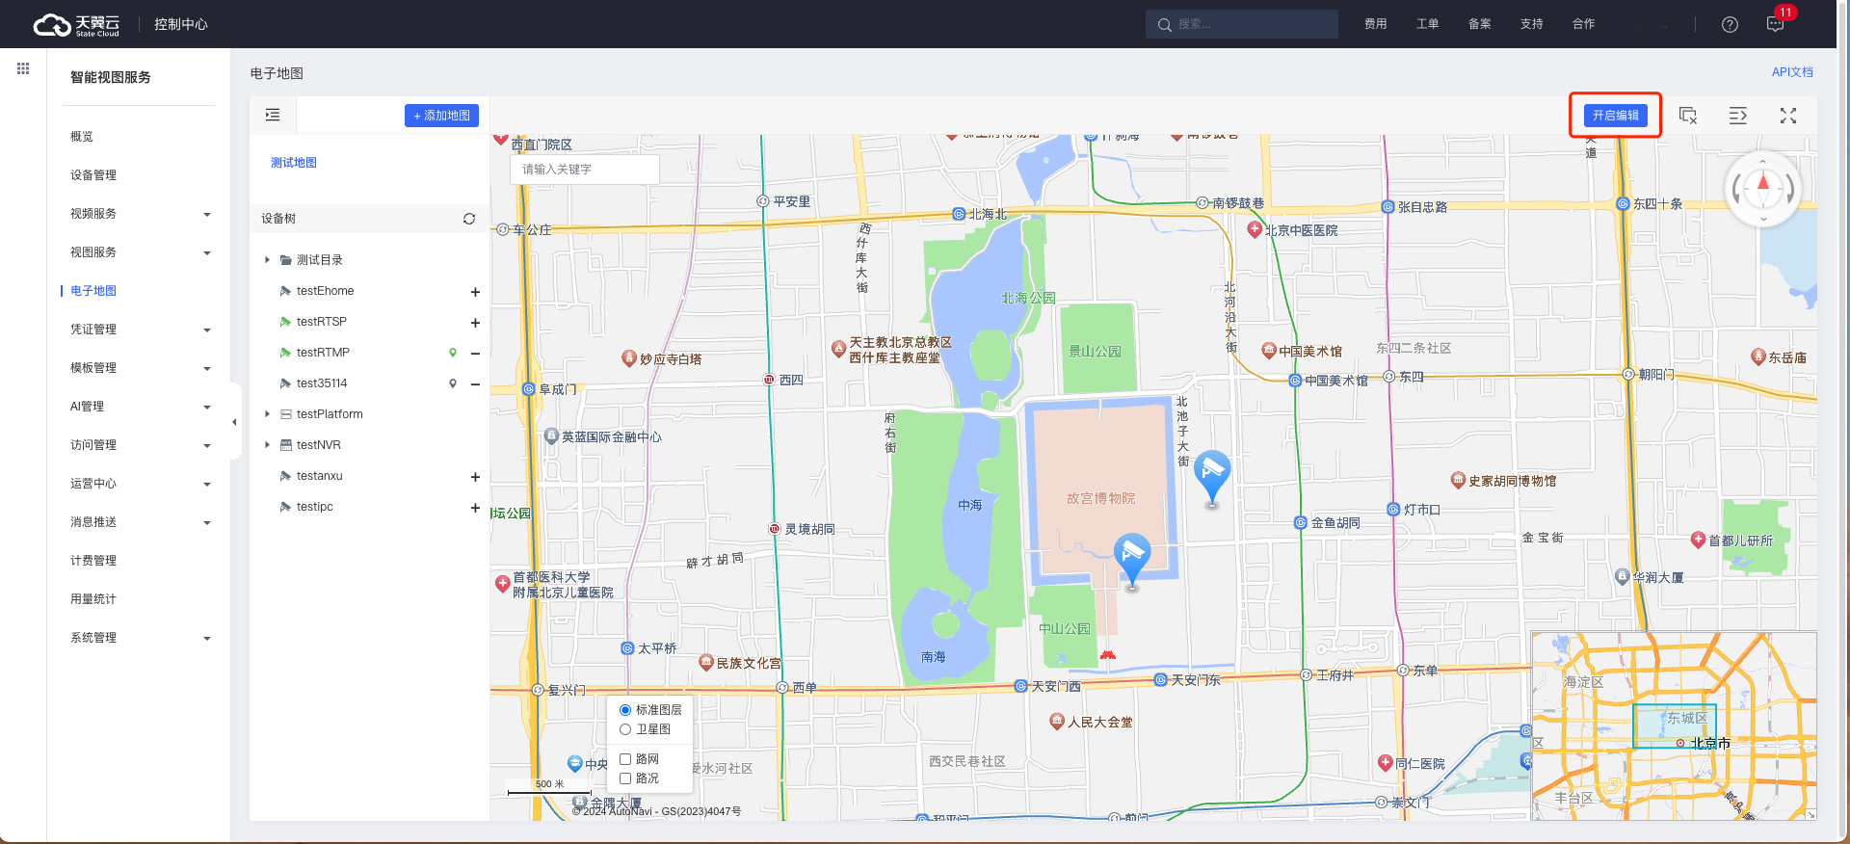Open 合作 in top navigation
This screenshot has height=844, width=1850.
(1583, 24)
